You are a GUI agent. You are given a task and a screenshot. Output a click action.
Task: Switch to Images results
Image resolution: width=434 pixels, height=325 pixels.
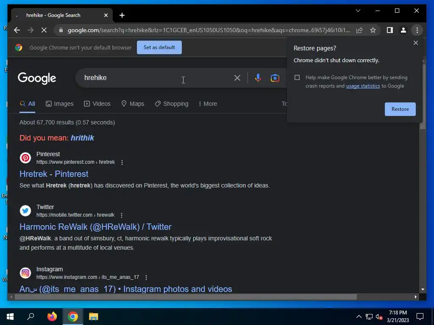click(x=59, y=104)
